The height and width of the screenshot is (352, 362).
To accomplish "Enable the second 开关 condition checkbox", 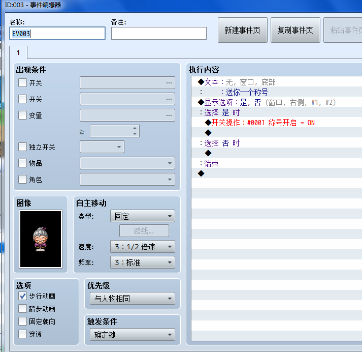I will 22,99.
